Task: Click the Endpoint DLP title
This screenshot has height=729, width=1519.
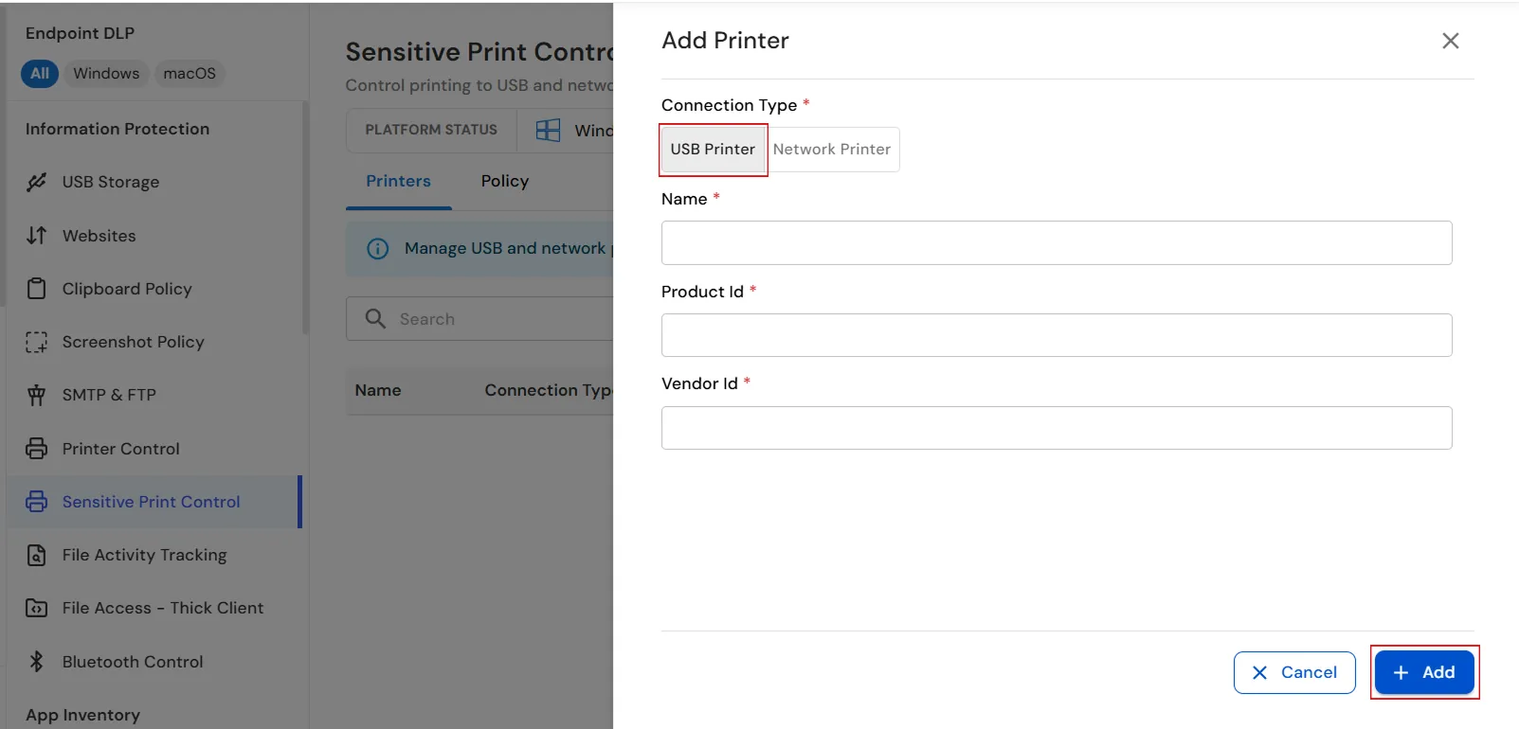Action: click(x=80, y=33)
